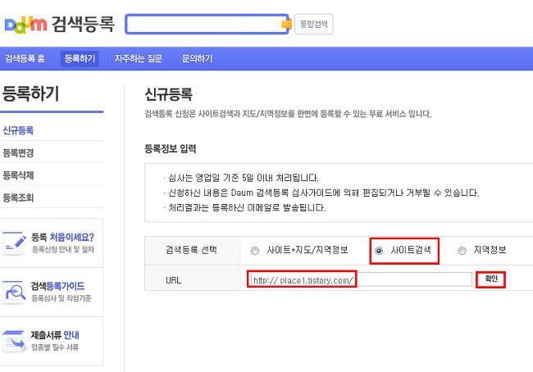
Task: Select 등록조회 in the sidebar
Action: [18, 197]
